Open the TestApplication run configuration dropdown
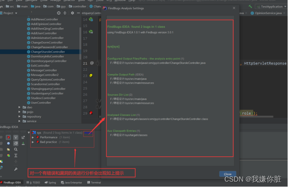The width and height of the screenshot is (288, 187). pyautogui.click(x=271, y=7)
